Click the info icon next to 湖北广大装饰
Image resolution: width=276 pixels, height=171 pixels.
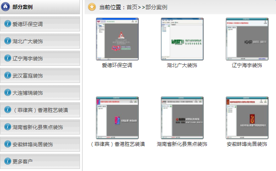[x=7, y=41]
